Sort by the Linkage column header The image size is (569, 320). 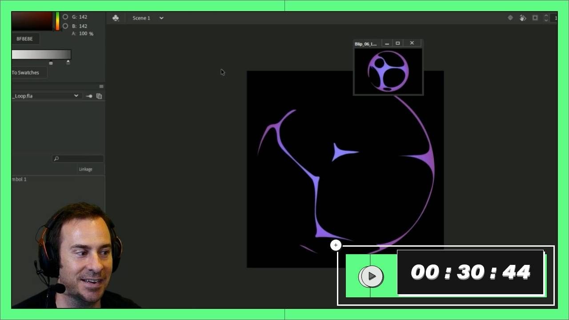(86, 169)
